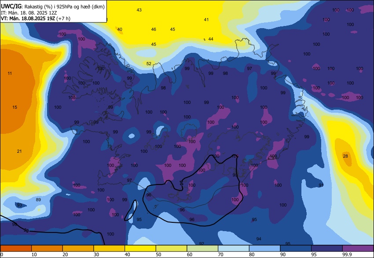Click the 90–95 medium blue legend swatch
The width and height of the screenshot is (374, 258).
[296, 248]
